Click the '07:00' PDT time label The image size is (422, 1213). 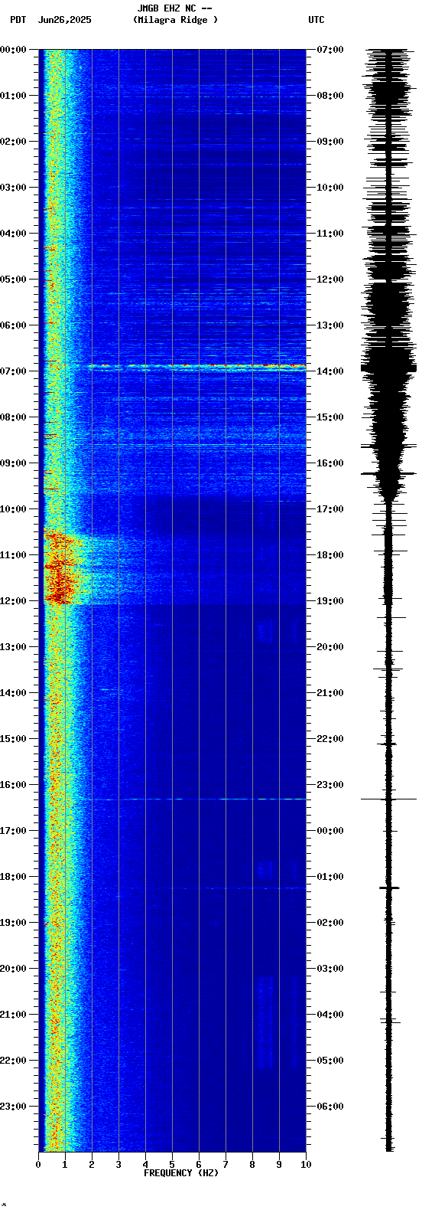point(14,371)
